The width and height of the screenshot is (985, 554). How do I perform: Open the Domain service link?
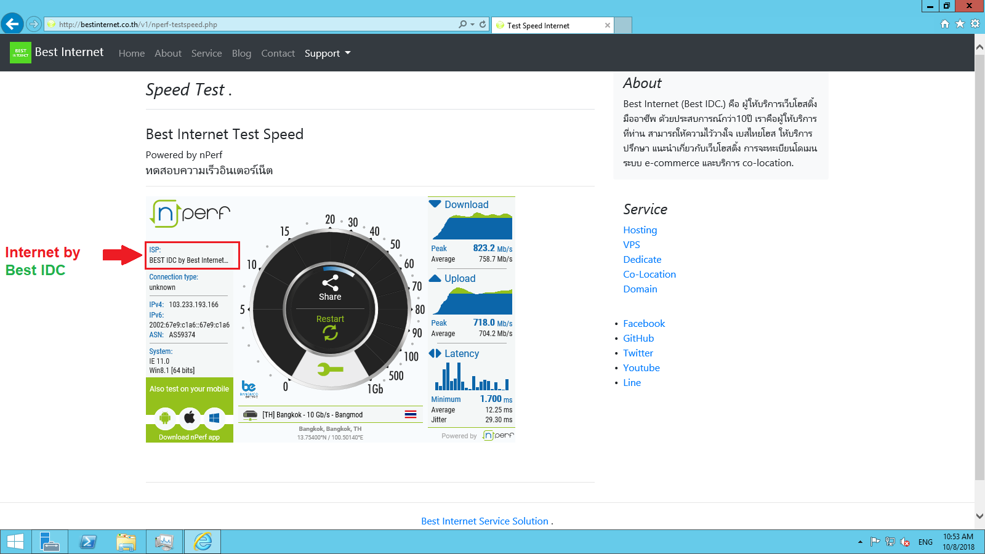pyautogui.click(x=640, y=289)
